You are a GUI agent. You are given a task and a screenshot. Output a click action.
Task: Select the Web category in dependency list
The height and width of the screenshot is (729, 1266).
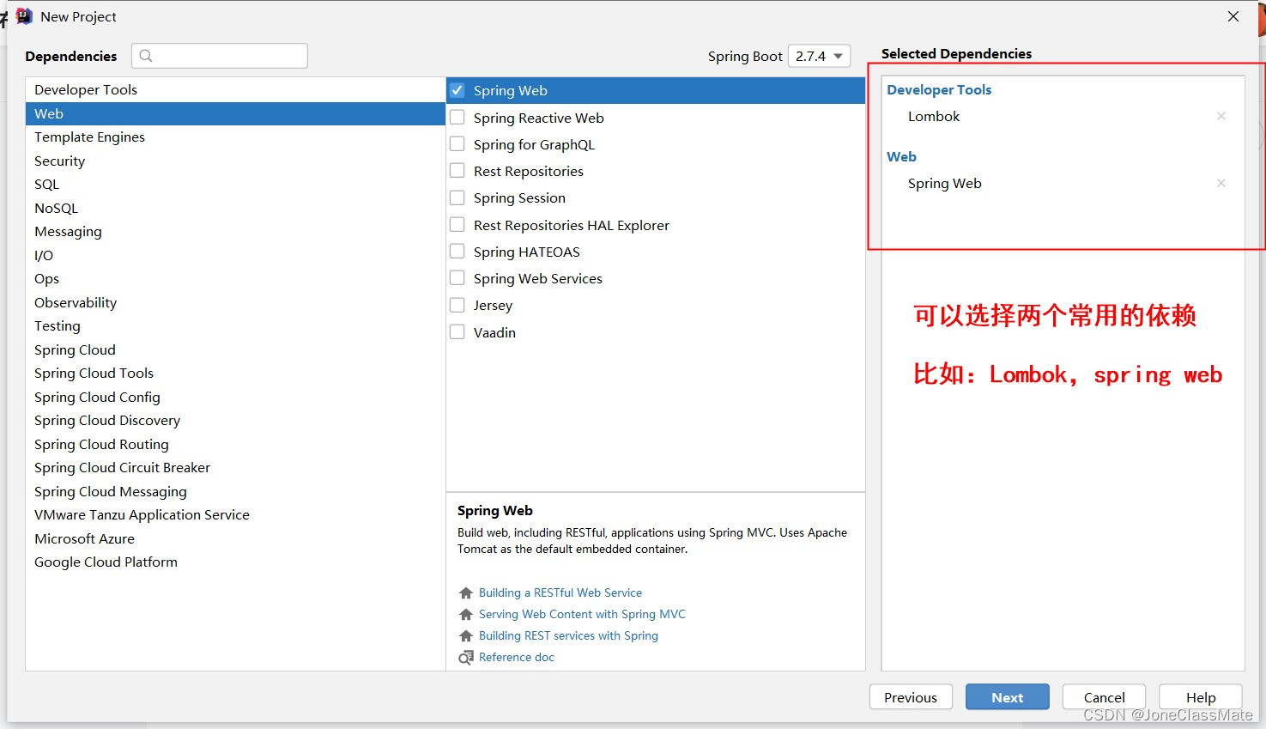tap(235, 113)
